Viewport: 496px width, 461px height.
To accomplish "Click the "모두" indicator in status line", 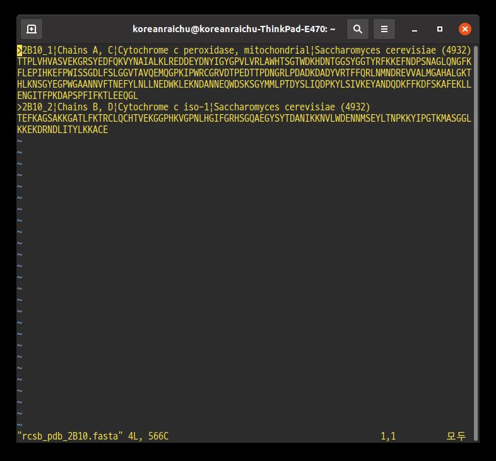I will [x=456, y=436].
